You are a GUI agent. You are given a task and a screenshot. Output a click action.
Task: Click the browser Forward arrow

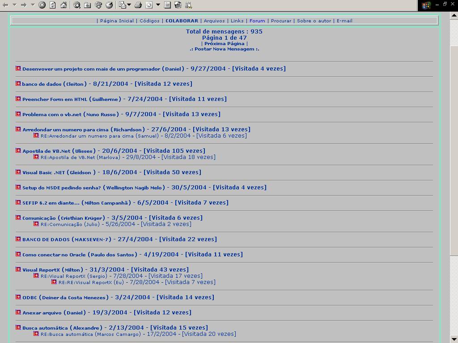(x=24, y=5)
